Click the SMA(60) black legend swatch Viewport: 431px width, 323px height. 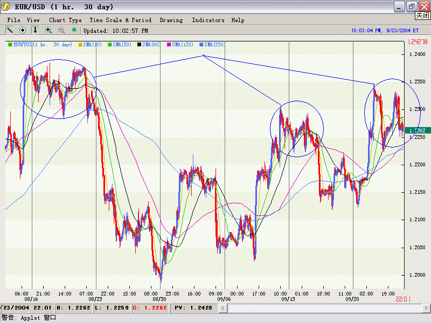point(140,45)
